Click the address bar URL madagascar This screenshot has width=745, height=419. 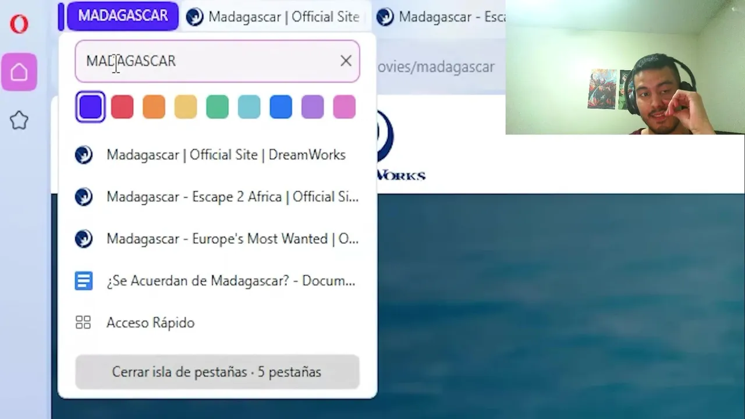[x=436, y=67]
